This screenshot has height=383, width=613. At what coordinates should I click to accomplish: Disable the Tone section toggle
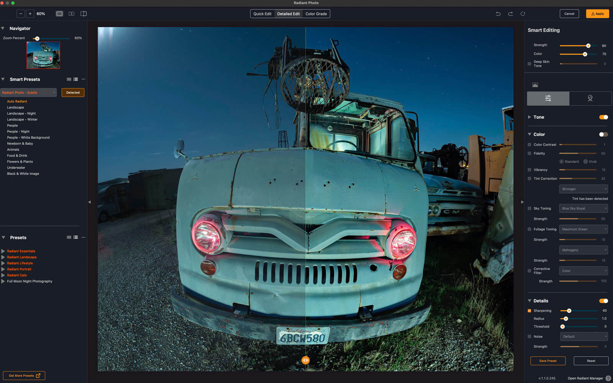pos(603,117)
